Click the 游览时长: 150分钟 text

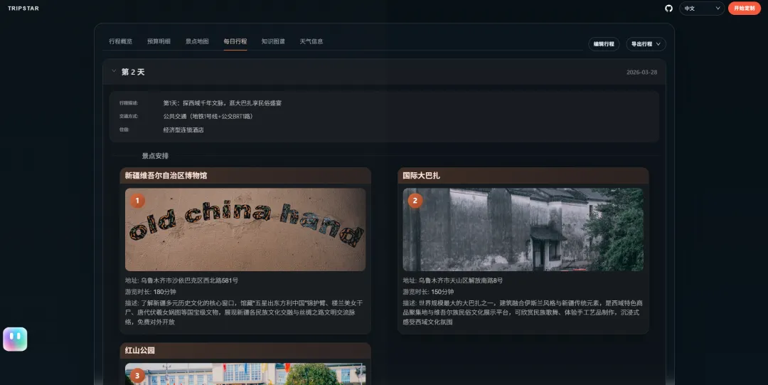point(428,292)
